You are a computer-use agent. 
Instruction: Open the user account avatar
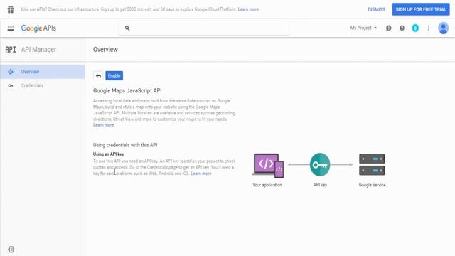pos(443,28)
